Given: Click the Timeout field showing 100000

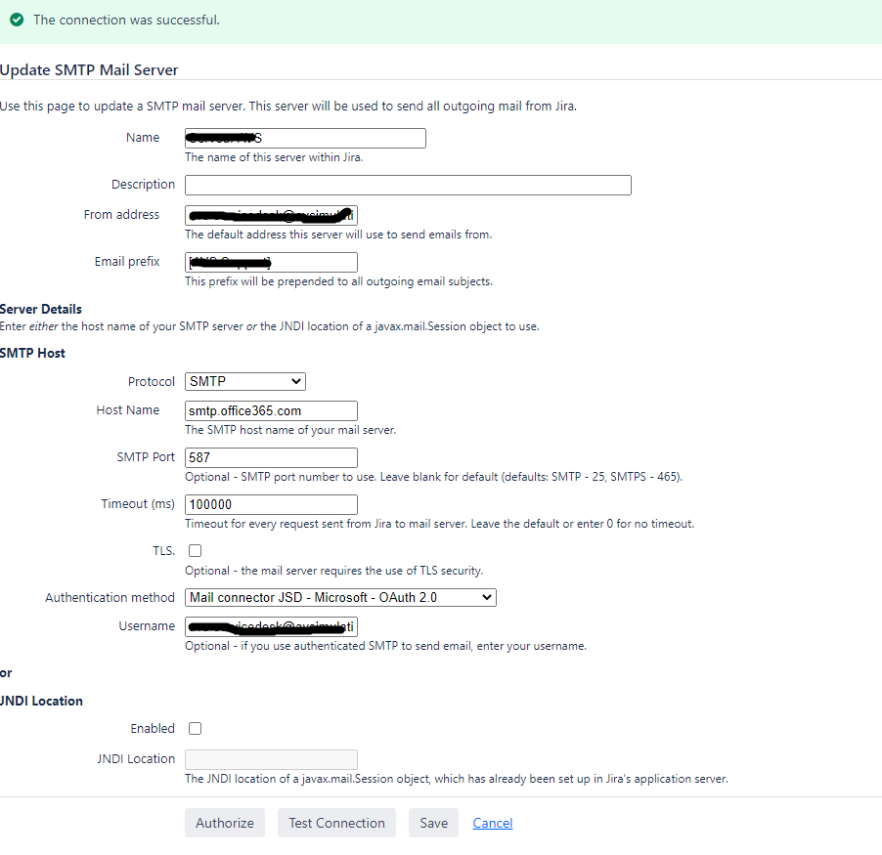Looking at the screenshot, I should coord(271,505).
